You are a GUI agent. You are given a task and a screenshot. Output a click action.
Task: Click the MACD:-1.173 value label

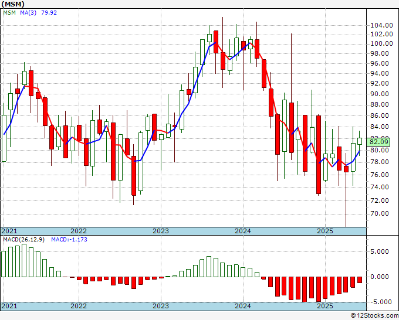pyautogui.click(x=69, y=240)
